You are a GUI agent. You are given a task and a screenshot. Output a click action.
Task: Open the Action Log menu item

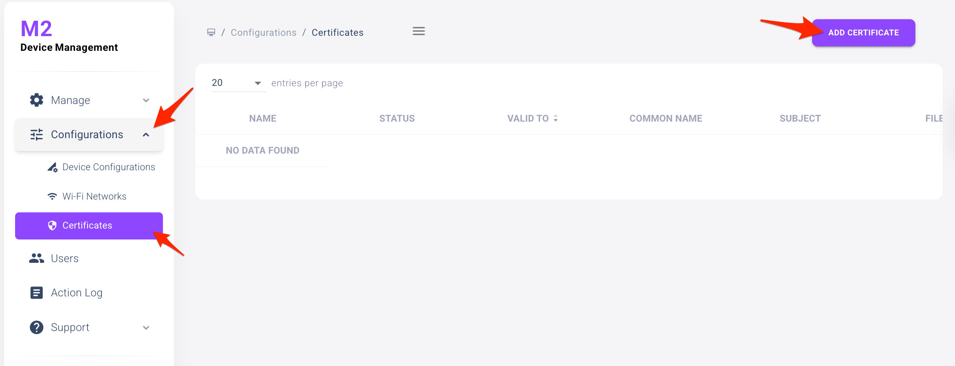[77, 293]
